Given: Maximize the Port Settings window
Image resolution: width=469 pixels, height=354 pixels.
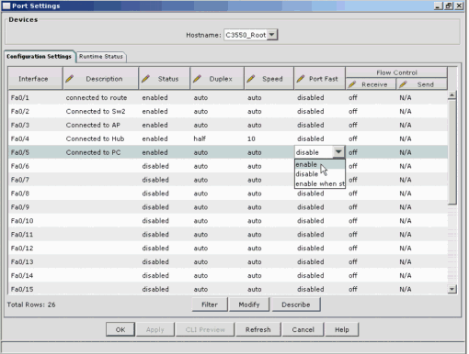Looking at the screenshot, I should click(449, 6).
